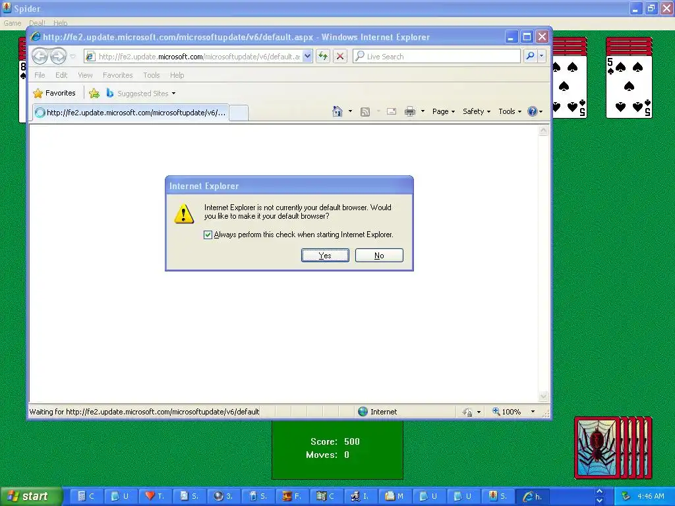
Task: Click No in the default browser dialog
Action: pyautogui.click(x=379, y=256)
